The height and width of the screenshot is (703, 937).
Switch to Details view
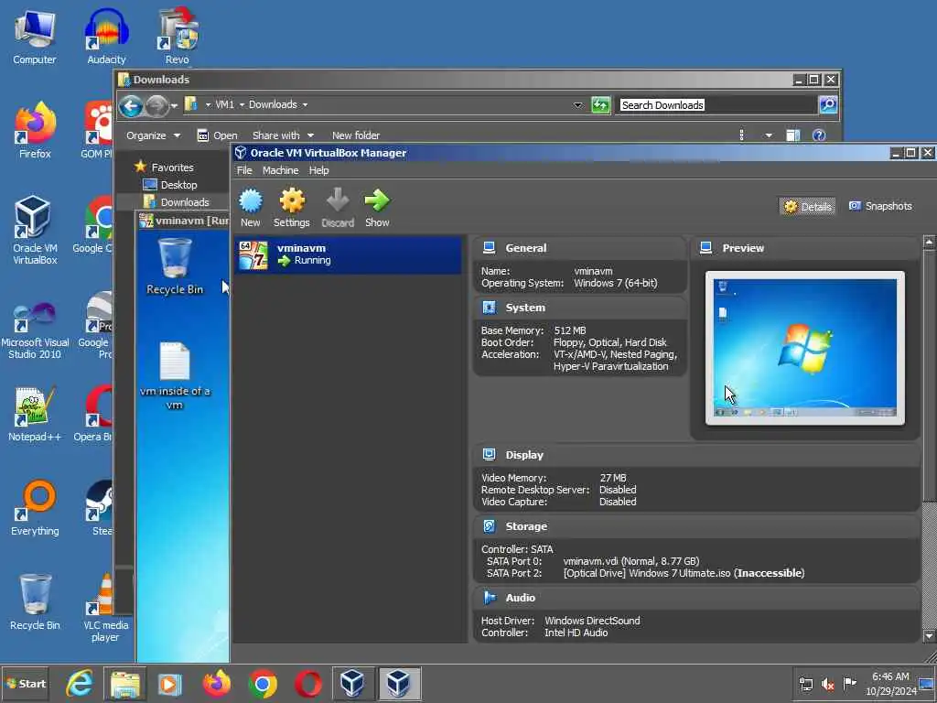click(807, 206)
